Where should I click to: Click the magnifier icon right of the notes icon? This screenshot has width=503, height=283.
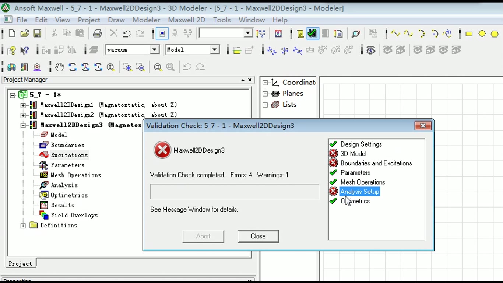(x=356, y=34)
